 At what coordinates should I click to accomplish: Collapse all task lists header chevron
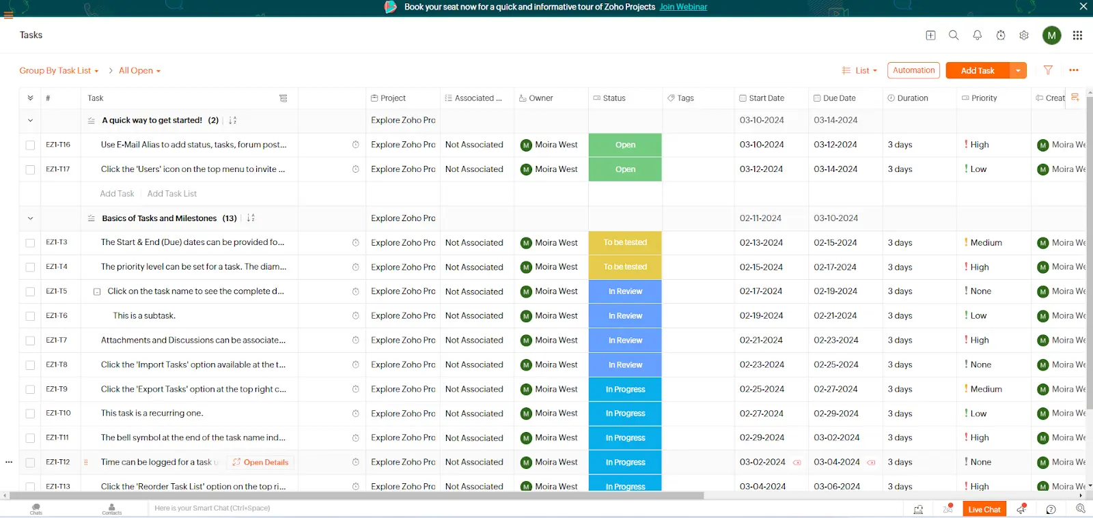click(30, 98)
